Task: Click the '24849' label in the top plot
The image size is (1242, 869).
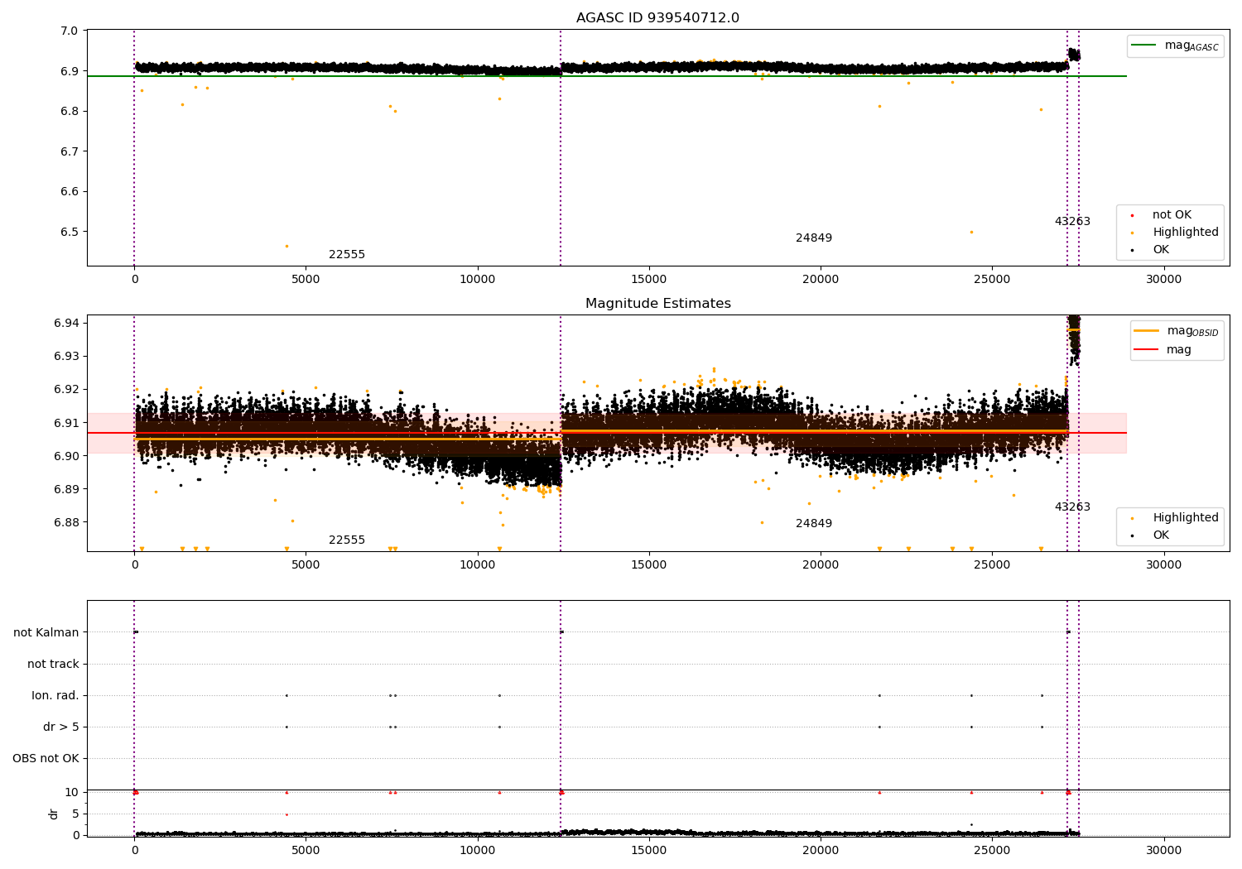Action: click(814, 238)
